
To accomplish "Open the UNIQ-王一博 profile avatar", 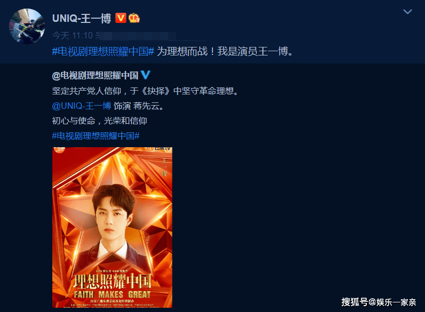I will (27, 26).
